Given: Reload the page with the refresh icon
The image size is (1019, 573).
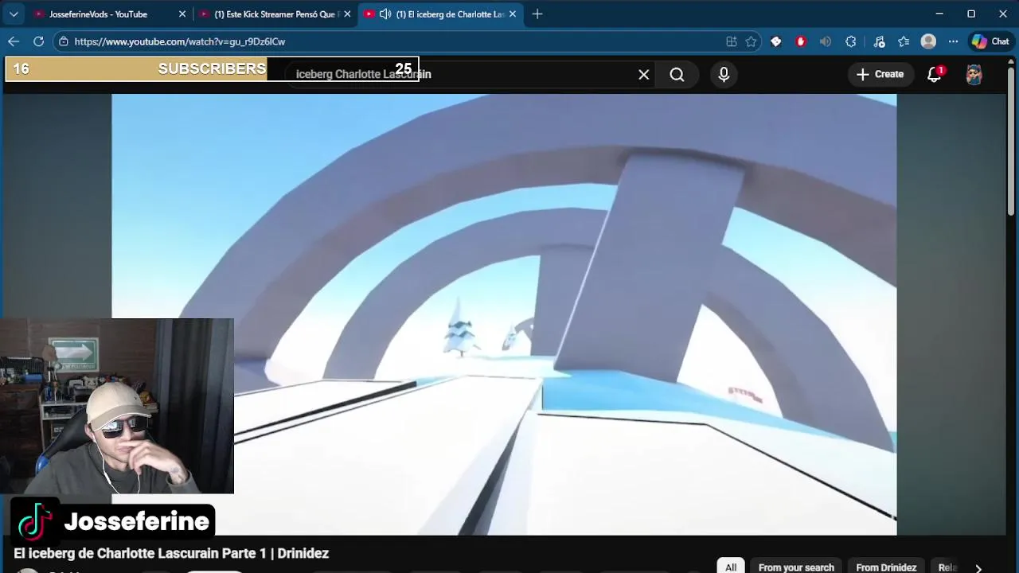Looking at the screenshot, I should 38,41.
